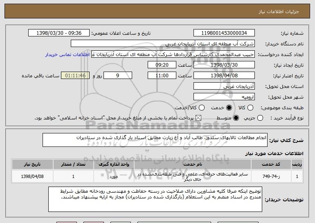
Task: Click the need date cell 1398/04/08 in table
Action: pos(32,176)
